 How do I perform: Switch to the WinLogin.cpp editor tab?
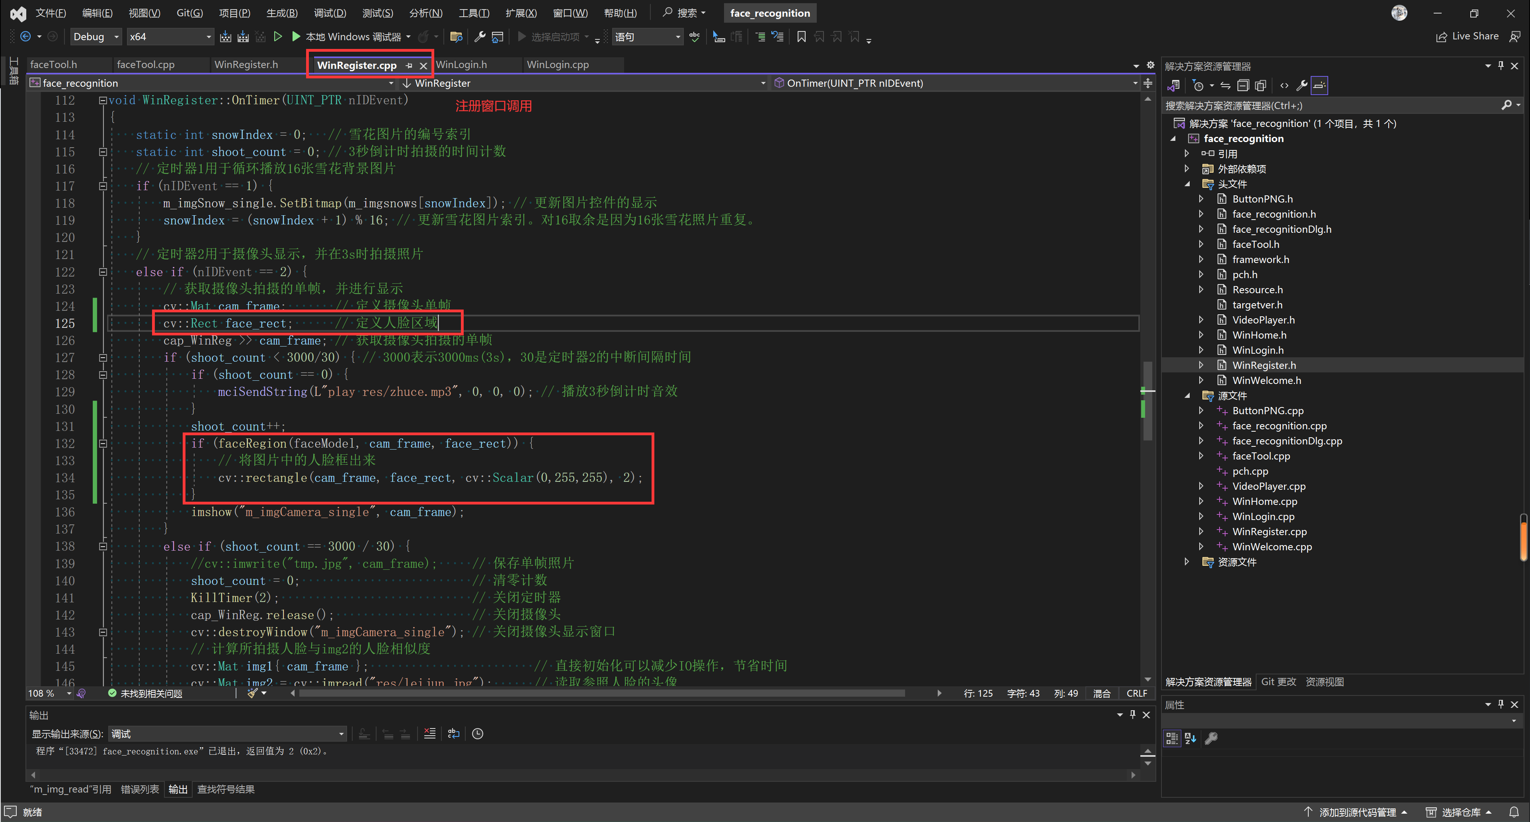coord(557,65)
